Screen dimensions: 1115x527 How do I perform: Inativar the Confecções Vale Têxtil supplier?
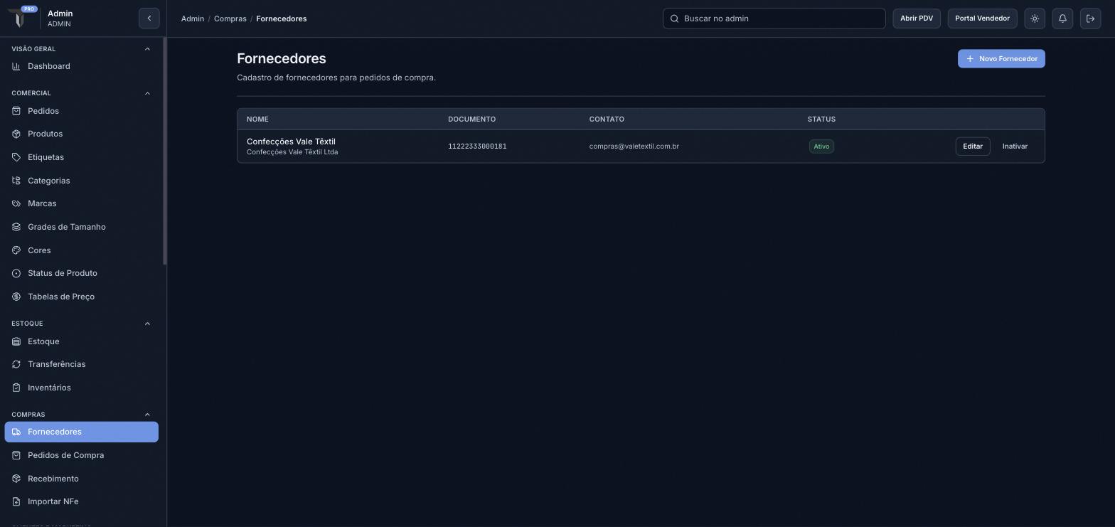(1015, 147)
